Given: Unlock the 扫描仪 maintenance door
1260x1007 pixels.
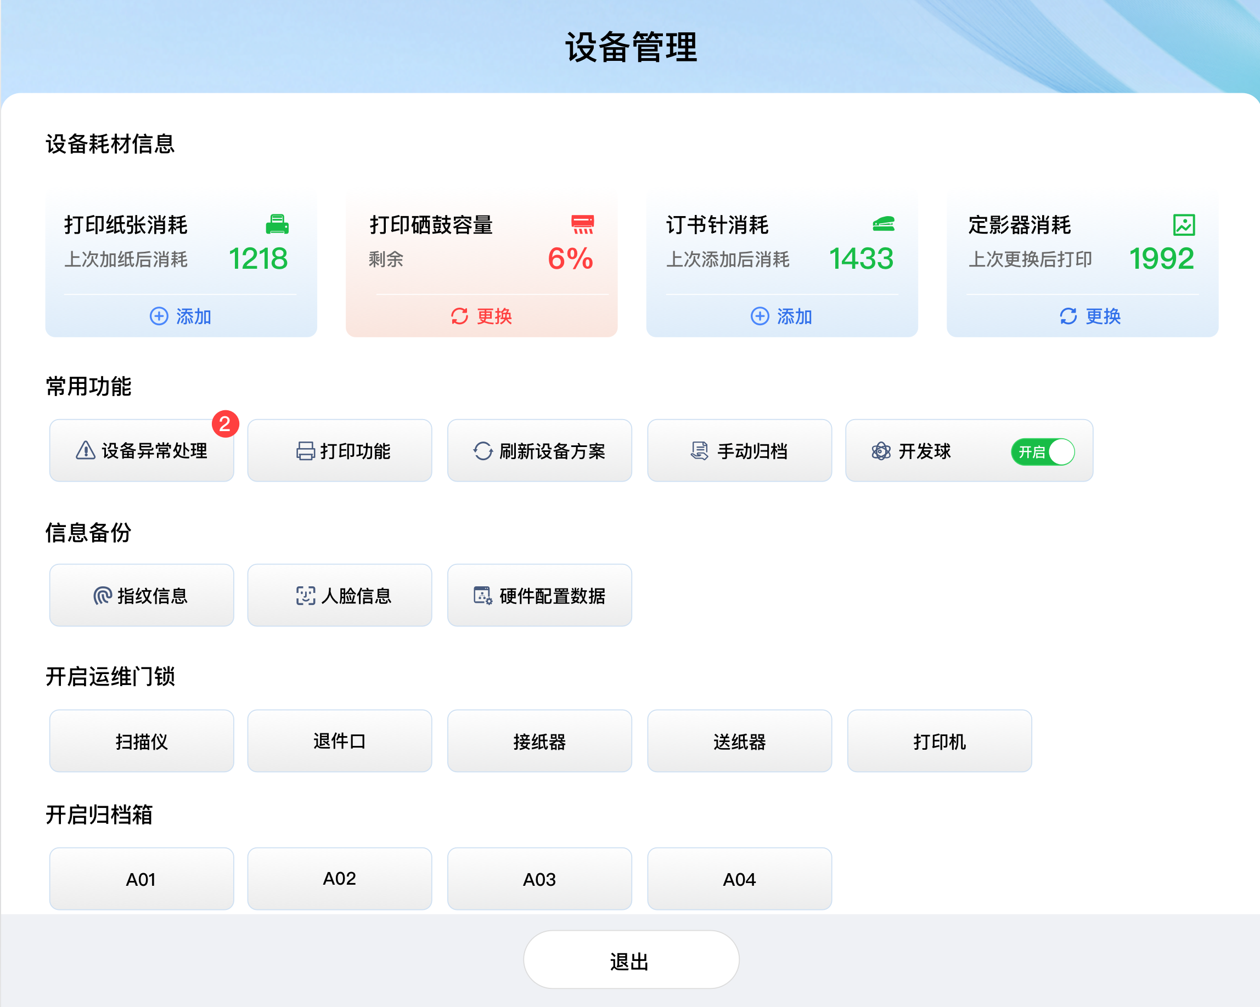Looking at the screenshot, I should pos(142,741).
